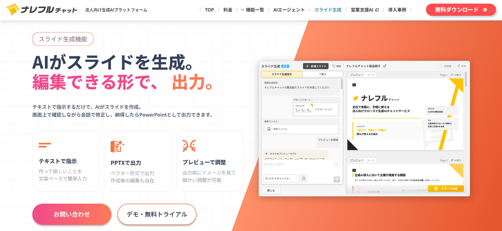Viewport: 502px width, 231px height.
Task: Open the おすすめモデル dropdown
Action: (x=281, y=178)
